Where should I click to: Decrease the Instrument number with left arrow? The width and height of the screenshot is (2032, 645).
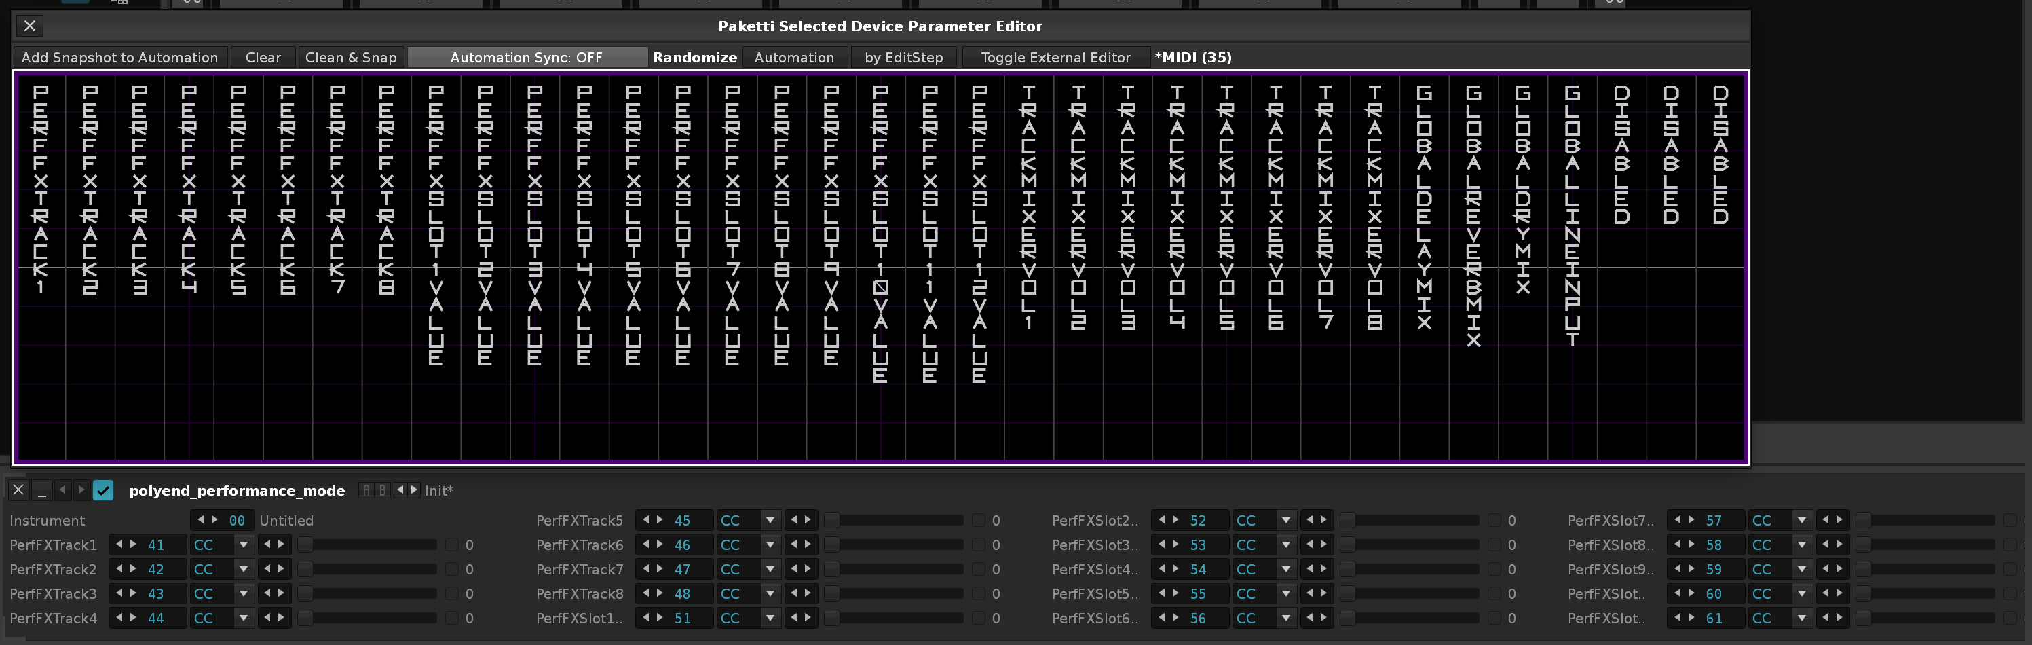[x=200, y=520]
